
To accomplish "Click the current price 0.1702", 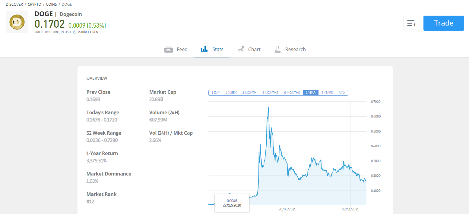I will click(49, 24).
